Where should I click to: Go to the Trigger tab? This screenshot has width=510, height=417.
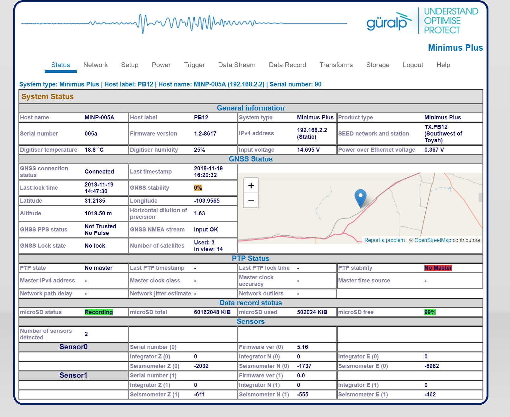click(x=194, y=65)
